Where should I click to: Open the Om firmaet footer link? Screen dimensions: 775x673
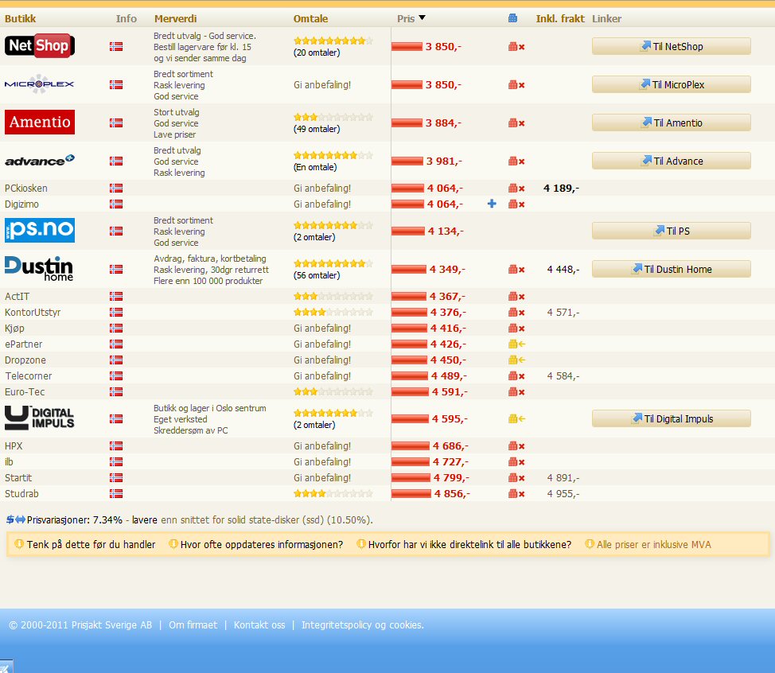(193, 624)
